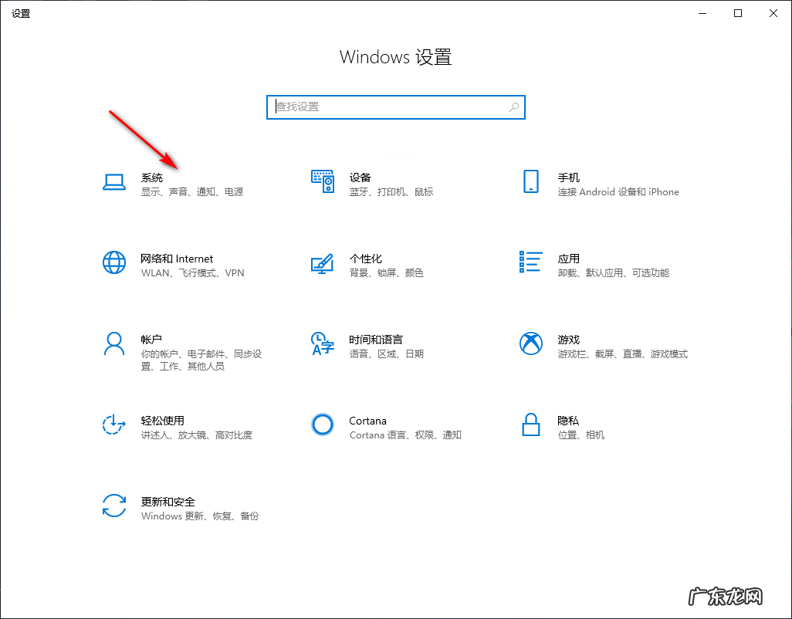Click the 设置 title in the title bar
The image size is (792, 619).
coord(21,12)
